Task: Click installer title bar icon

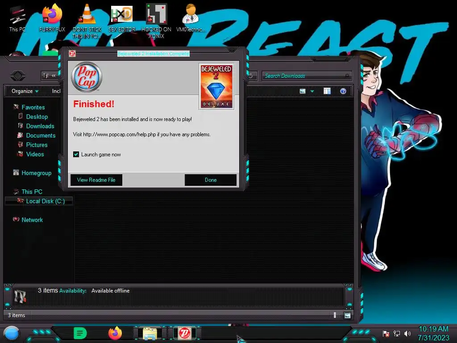Action: [x=72, y=54]
